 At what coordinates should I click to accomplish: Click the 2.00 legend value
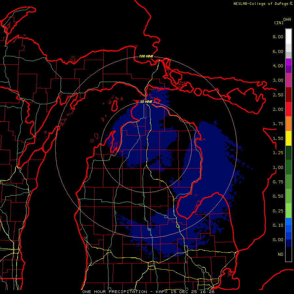point(278,109)
